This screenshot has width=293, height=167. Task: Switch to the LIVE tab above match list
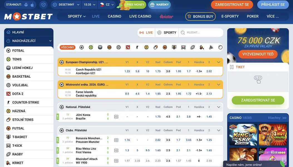point(146,33)
